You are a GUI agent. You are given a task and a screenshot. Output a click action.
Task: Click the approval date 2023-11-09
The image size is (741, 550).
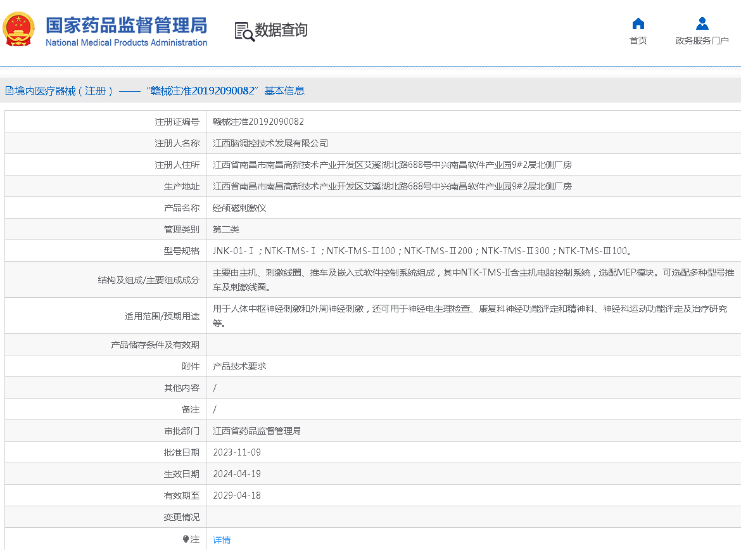click(x=237, y=452)
